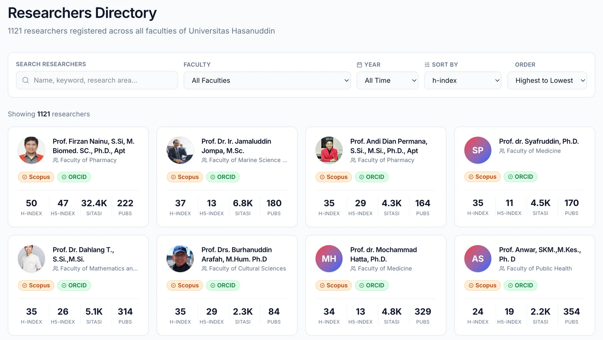Click the search magnifier icon
The height and width of the screenshot is (340, 603).
pos(26,80)
